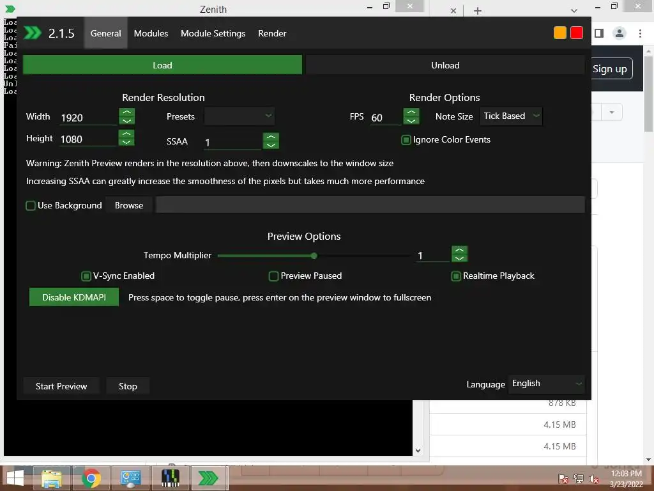This screenshot has width=654, height=491.
Task: Open a new Chrome tab with plus
Action: pos(478,11)
